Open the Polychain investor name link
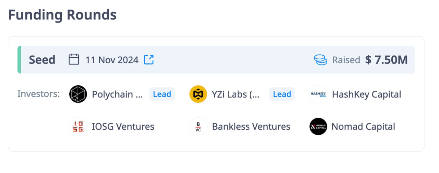 coord(117,94)
